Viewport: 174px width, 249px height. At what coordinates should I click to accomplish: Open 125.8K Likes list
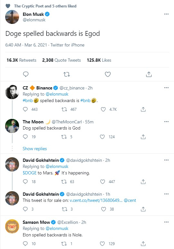click(99, 60)
